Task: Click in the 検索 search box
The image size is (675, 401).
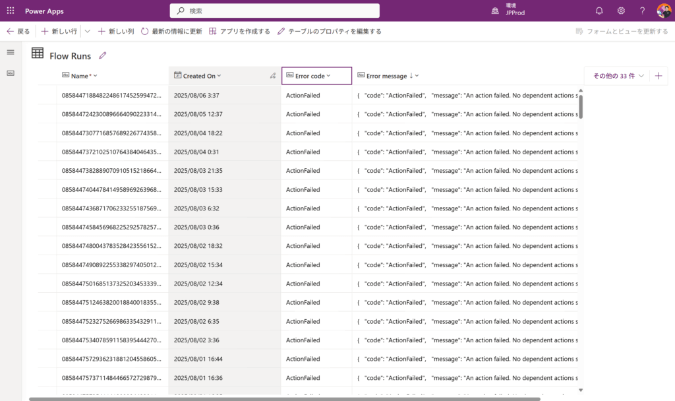Action: (274, 11)
